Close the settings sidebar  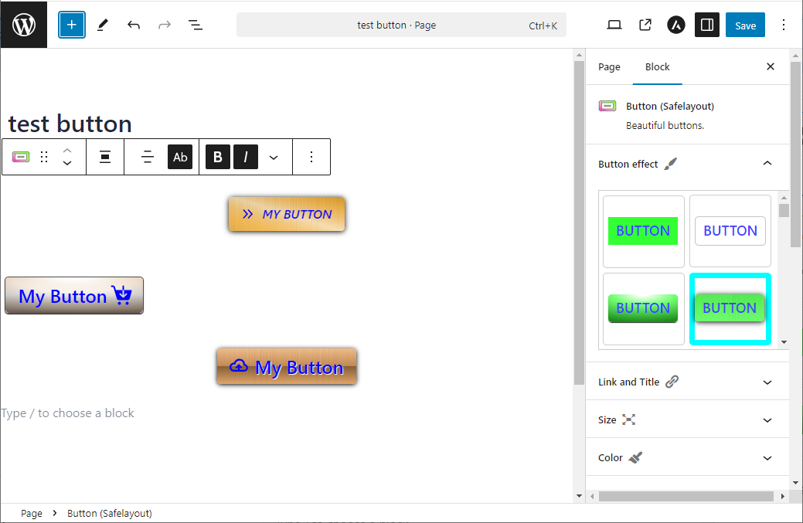pyautogui.click(x=771, y=66)
